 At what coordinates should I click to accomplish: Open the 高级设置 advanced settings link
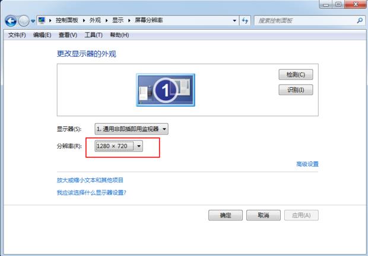(x=307, y=164)
